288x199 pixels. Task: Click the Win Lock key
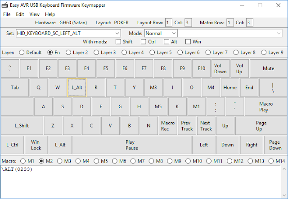click(36, 145)
